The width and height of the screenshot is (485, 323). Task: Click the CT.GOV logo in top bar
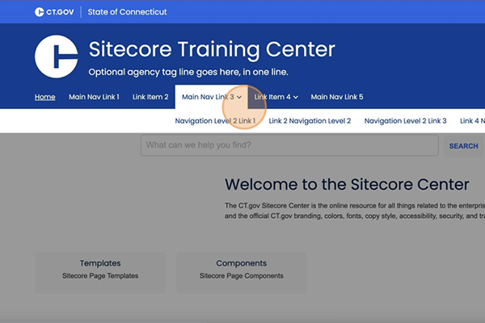(53, 12)
